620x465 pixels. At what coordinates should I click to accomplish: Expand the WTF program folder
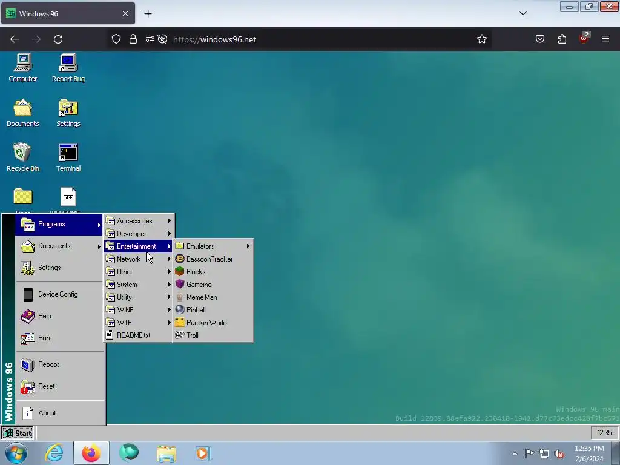pos(139,322)
